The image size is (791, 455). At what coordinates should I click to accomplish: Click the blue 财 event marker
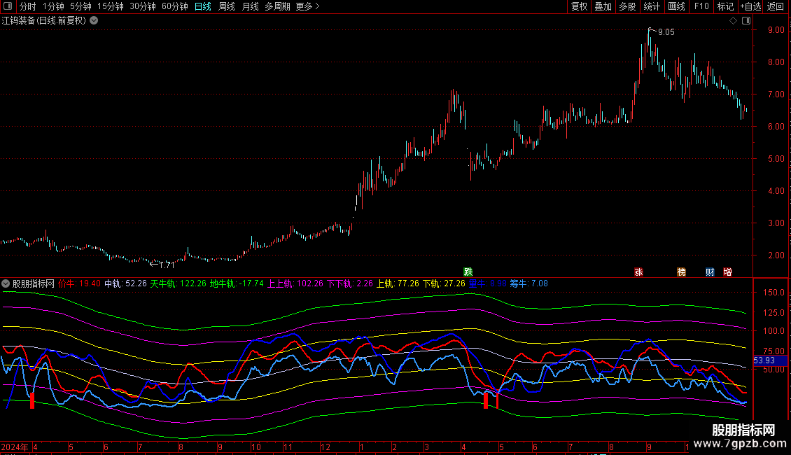coord(710,272)
